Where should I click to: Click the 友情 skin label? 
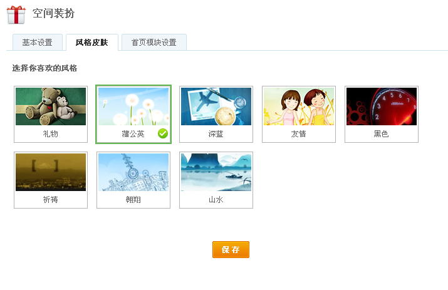[299, 133]
